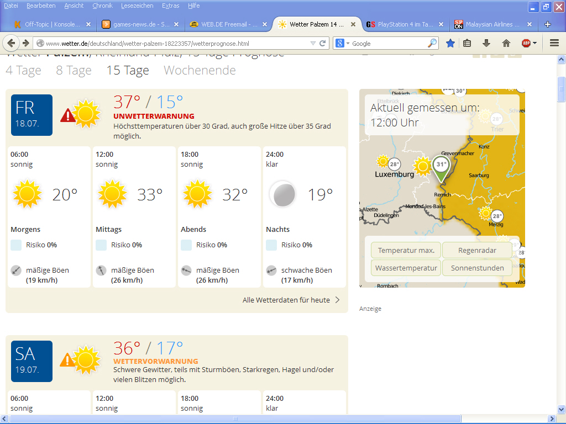
Task: Click the red weather warning triangle for Friday
Action: [x=67, y=115]
